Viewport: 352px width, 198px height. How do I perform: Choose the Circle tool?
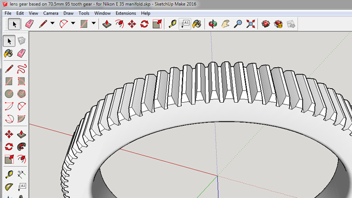[x=9, y=94]
